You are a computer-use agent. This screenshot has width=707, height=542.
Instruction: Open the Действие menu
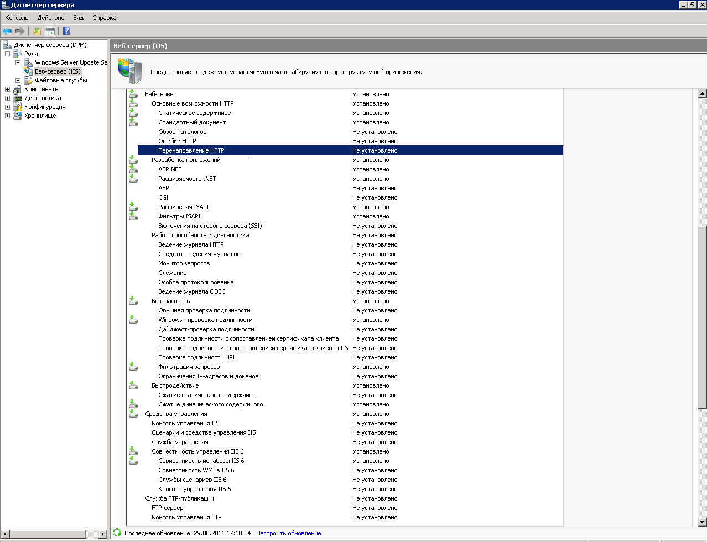pyautogui.click(x=51, y=18)
